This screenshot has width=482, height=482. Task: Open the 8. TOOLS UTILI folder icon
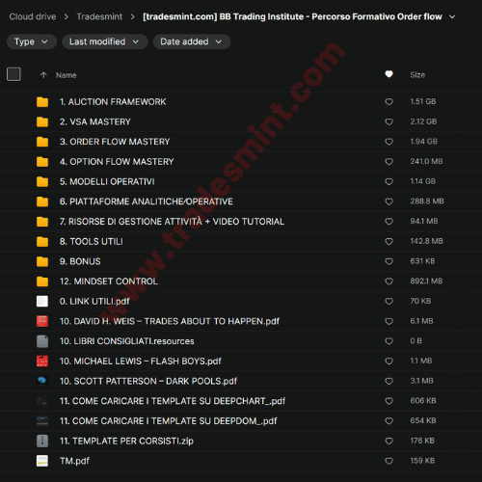pyautogui.click(x=42, y=241)
